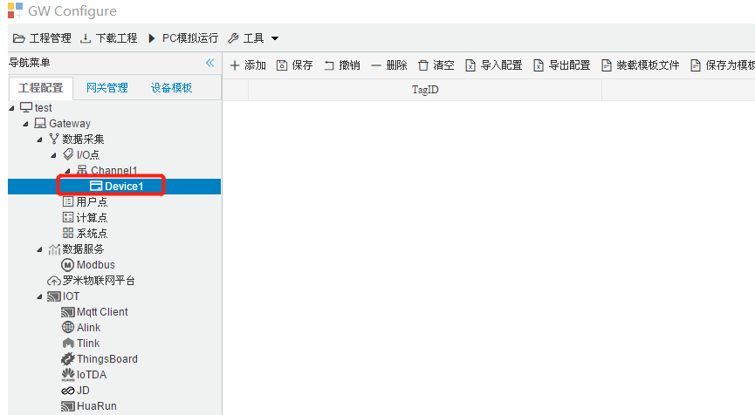Select the 用户点 tree node

click(92, 202)
